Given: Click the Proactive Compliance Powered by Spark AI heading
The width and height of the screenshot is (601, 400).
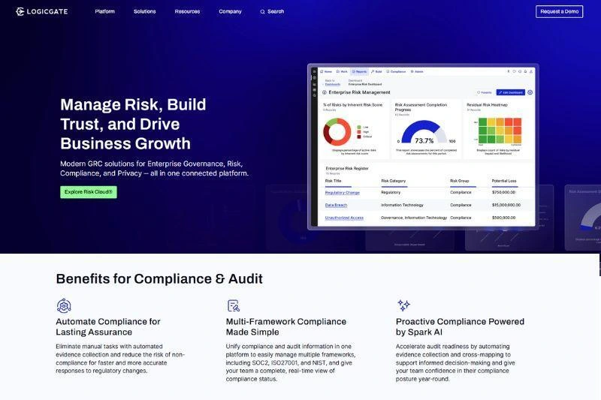Looking at the screenshot, I should [460, 326].
